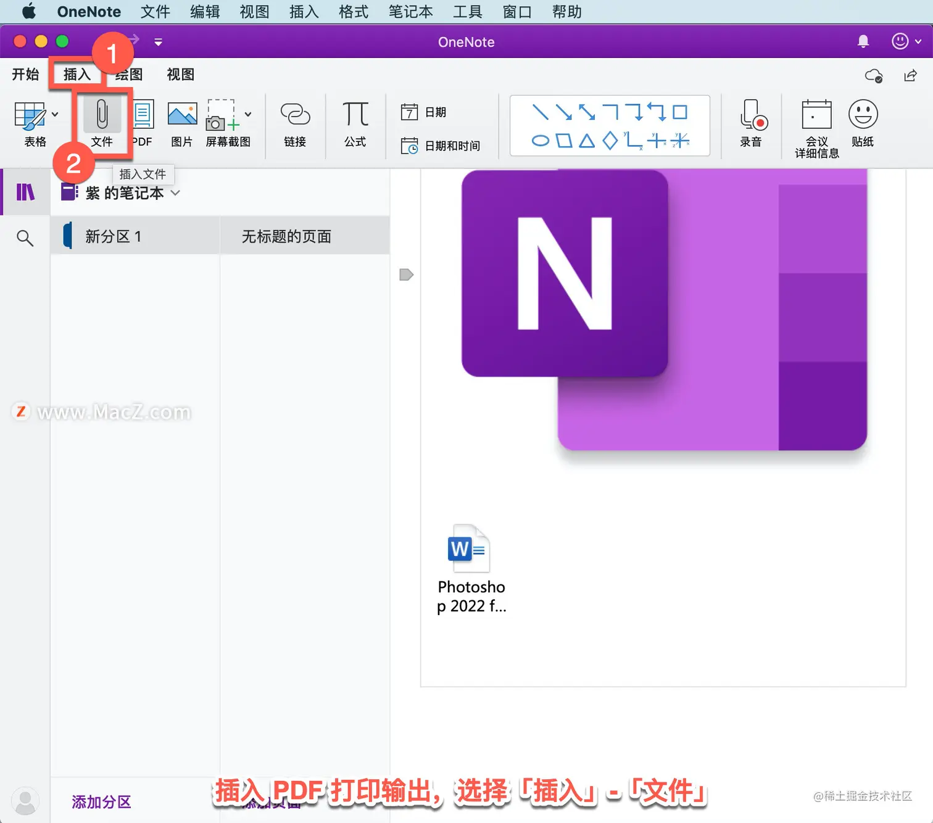Select the elbow connector line shape

point(610,112)
